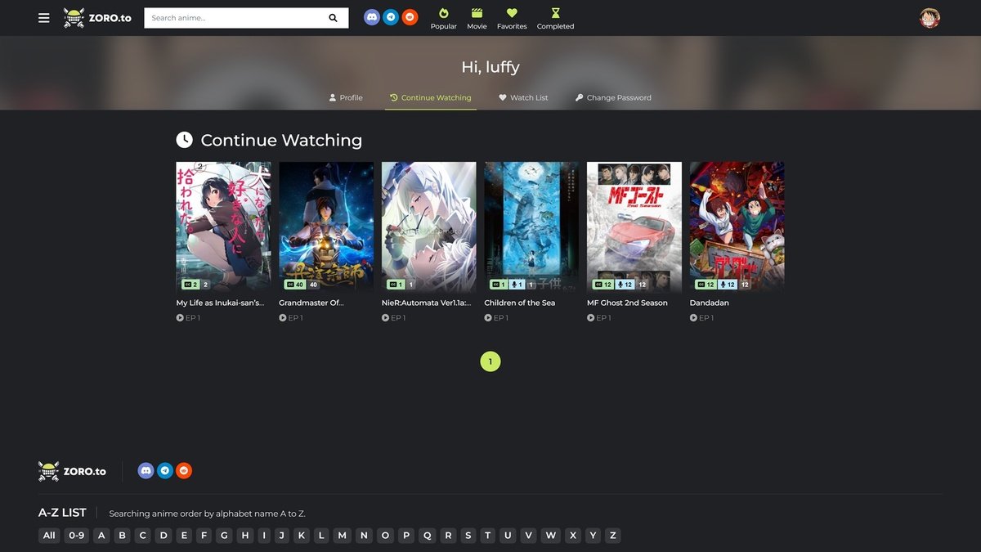Open the Children of the Sea title link
Screen dimensions: 981x552
tap(519, 303)
